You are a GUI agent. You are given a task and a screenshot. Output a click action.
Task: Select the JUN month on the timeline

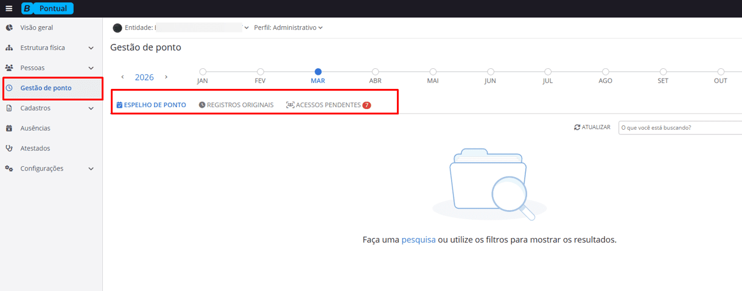pos(490,72)
